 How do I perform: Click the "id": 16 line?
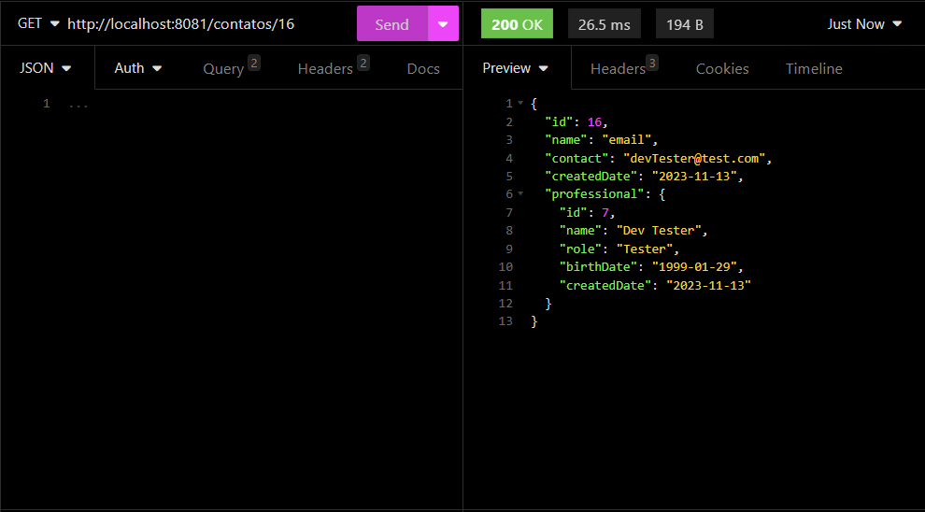(576, 122)
